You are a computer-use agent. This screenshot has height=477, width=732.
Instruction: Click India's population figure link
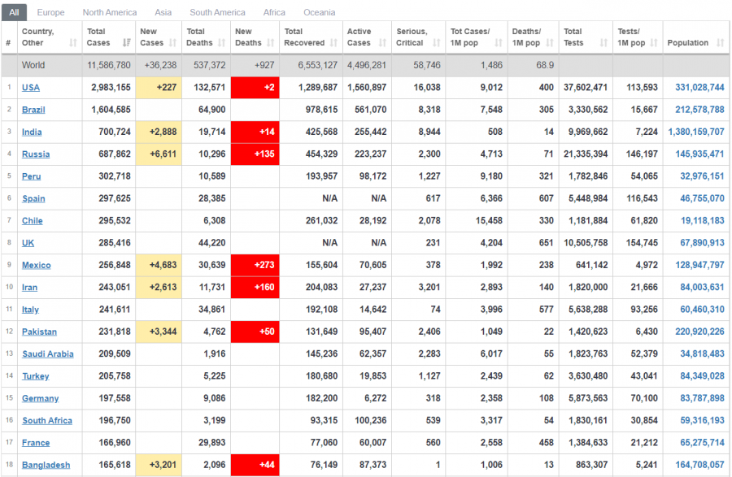point(695,132)
